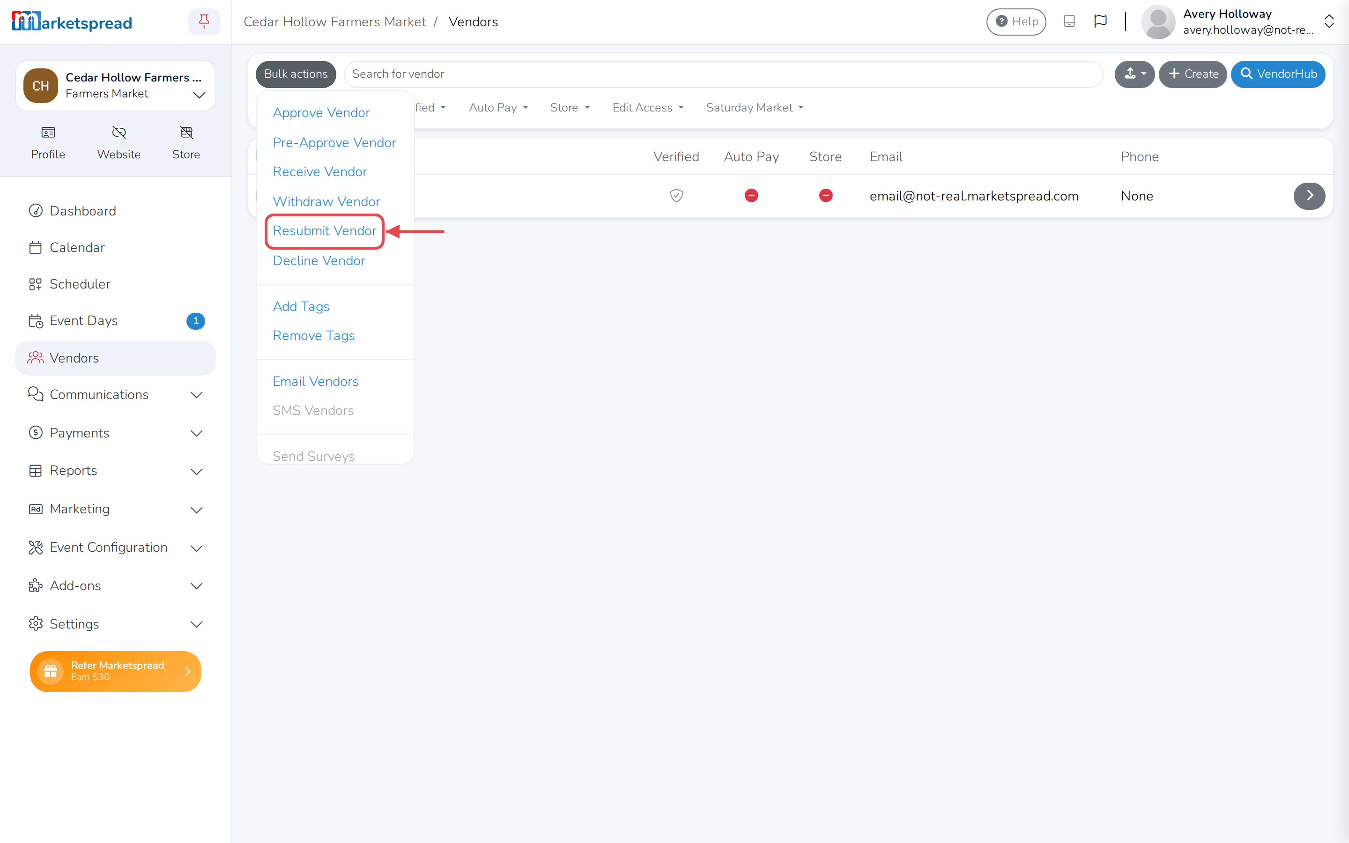Open the Edit Access filter dropdown
Image resolution: width=1349 pixels, height=843 pixels.
coord(648,108)
